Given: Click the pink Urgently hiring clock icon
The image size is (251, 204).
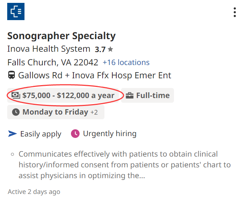Looking at the screenshot, I should 75,134.
